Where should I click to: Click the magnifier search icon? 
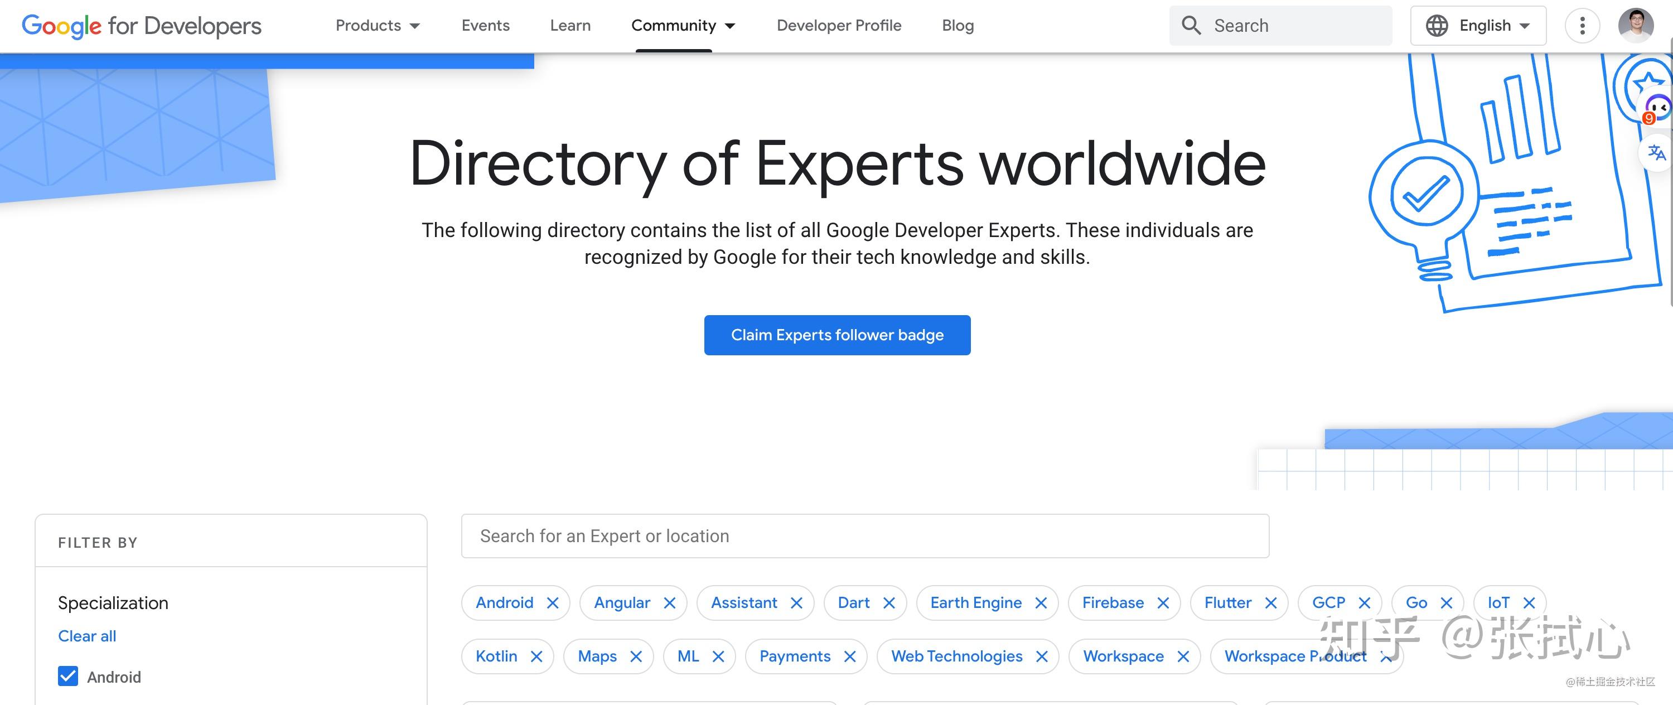click(1191, 25)
